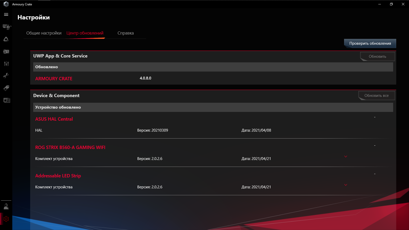This screenshot has height=230, width=409.
Task: Open the Tools wrench icon in sidebar
Action: point(6,76)
